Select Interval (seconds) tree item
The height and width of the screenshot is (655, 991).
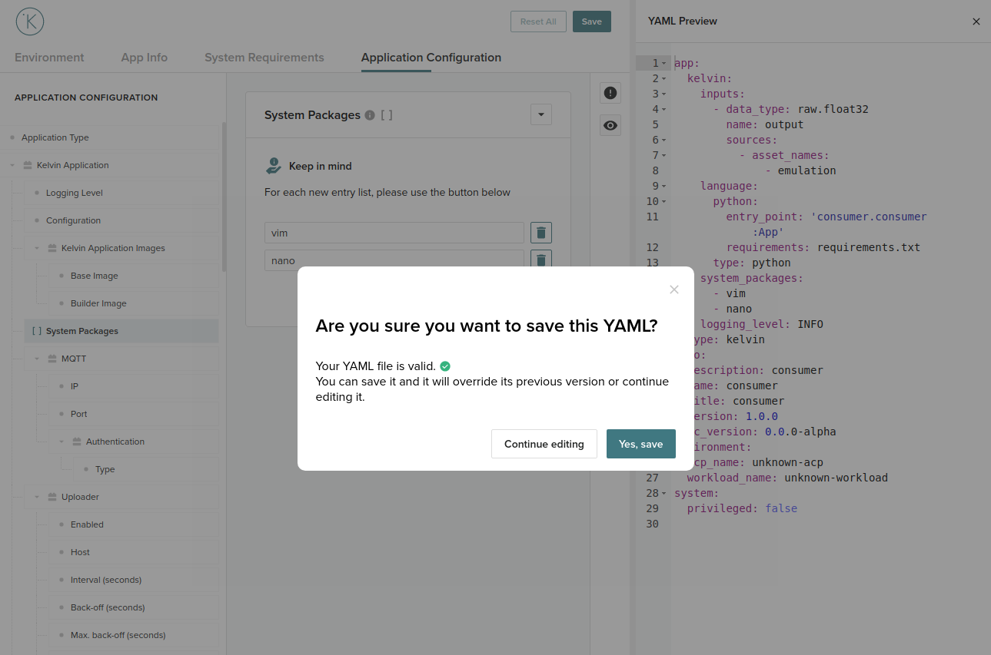(x=106, y=580)
